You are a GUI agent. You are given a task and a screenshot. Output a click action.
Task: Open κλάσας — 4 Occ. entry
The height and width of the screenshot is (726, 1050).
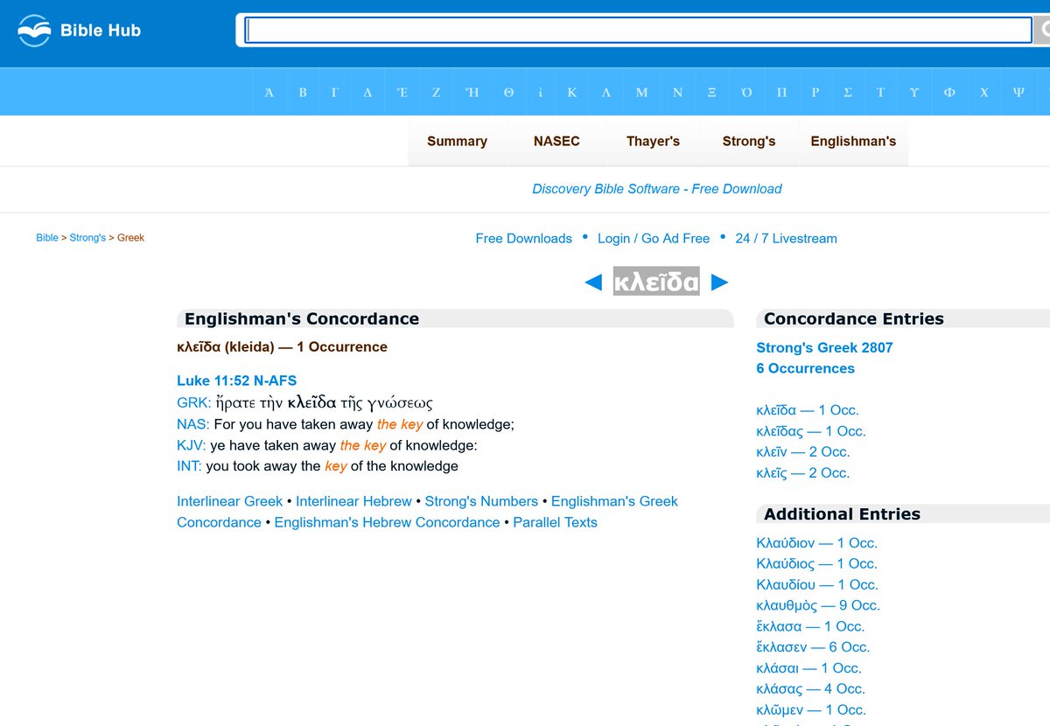point(810,689)
